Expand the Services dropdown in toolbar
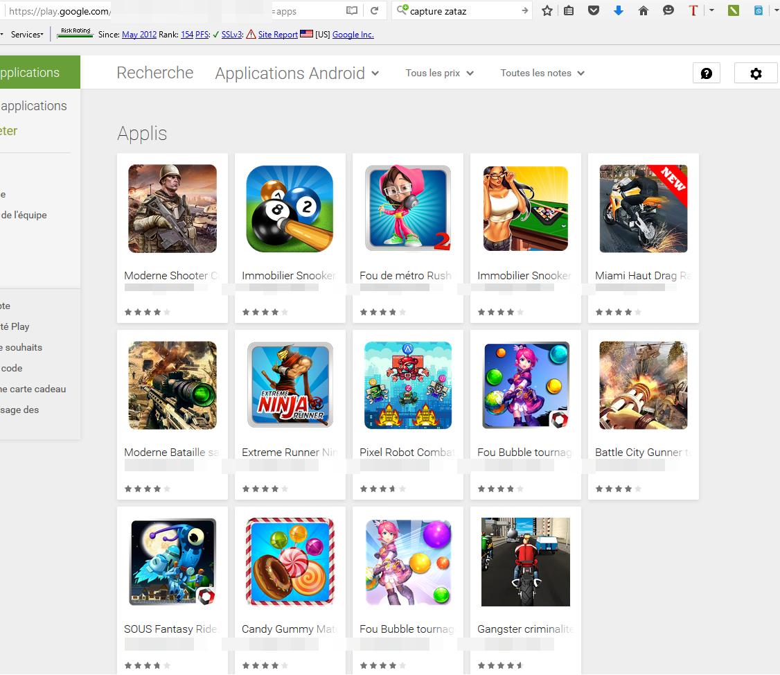The width and height of the screenshot is (780, 675). (x=27, y=35)
